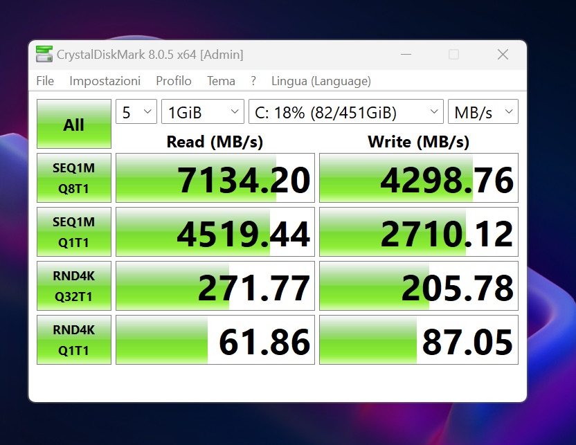
Task: Click the 271.77 random read result
Action: tap(215, 286)
